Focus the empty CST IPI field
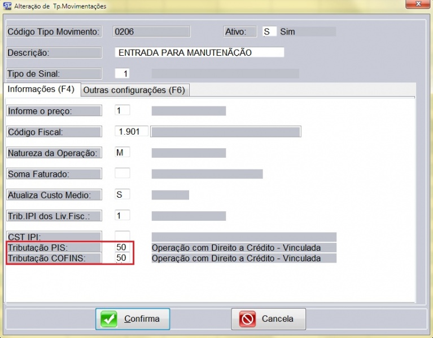This screenshot has width=433, height=338. point(122,235)
